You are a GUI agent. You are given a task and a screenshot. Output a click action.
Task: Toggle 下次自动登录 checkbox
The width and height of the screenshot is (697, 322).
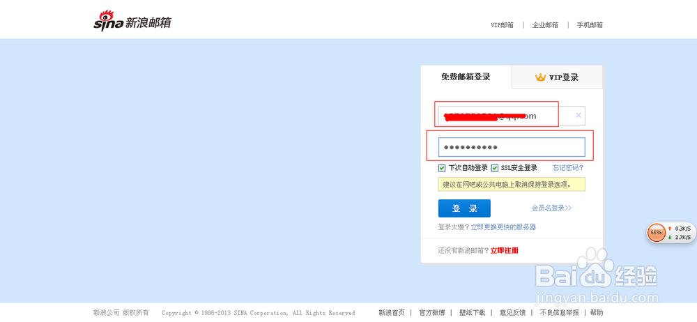point(442,168)
